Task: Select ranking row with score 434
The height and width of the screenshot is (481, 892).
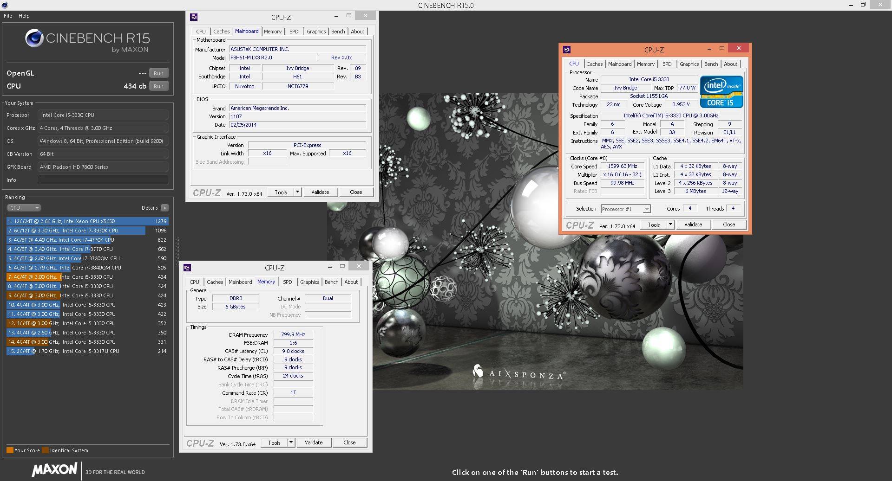Action: (87, 277)
